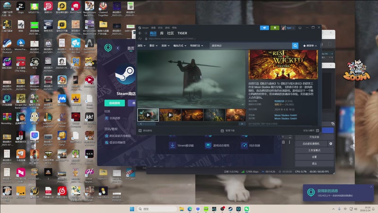Viewport: 378px width, 213px height.
Task: Select second trailer video thumbnail
Action: tap(170, 115)
